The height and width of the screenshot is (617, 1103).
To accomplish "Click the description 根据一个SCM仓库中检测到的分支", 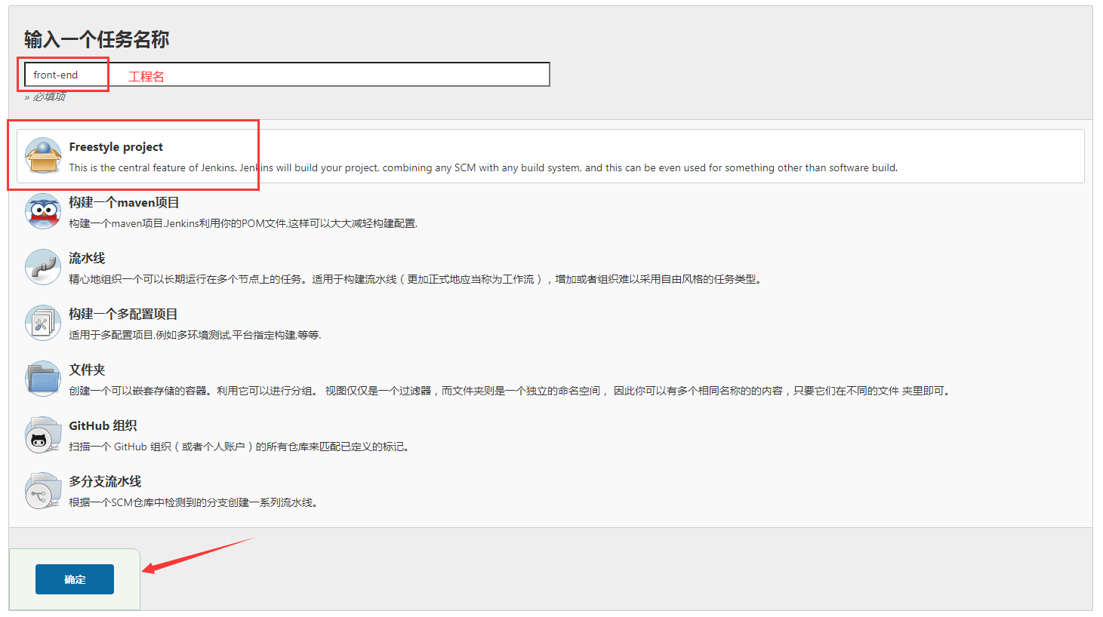I will [x=193, y=503].
